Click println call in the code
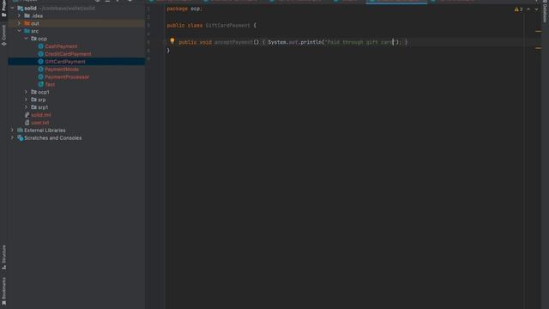The width and height of the screenshot is (549, 309). pos(311,42)
